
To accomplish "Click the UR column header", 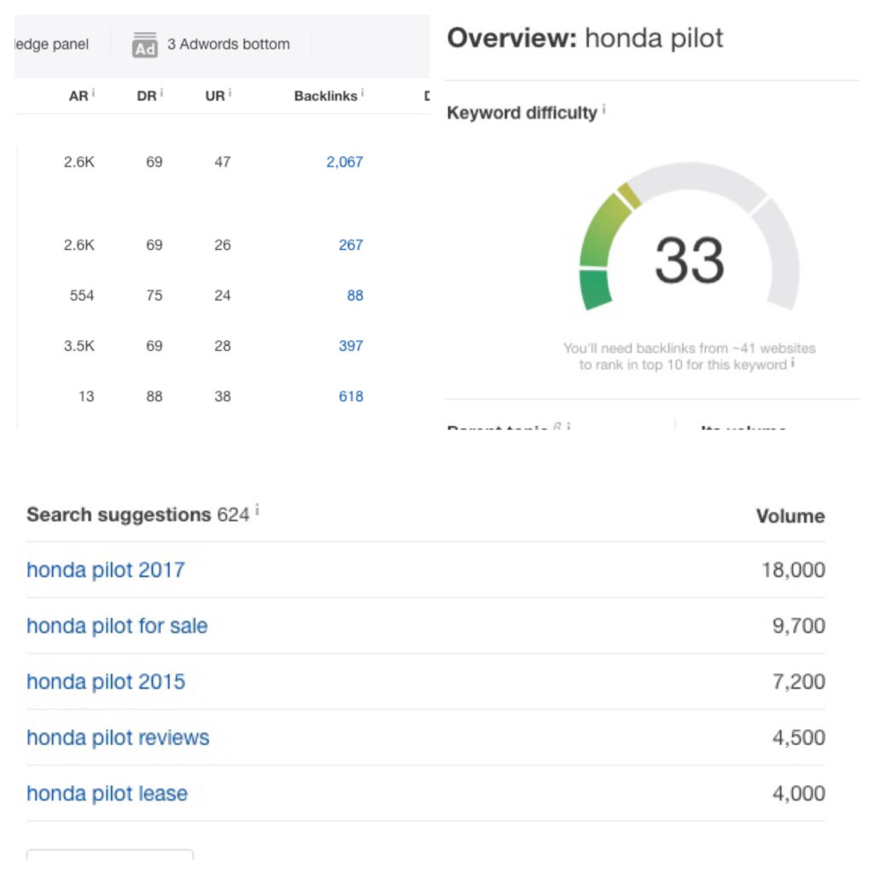I will pos(214,96).
